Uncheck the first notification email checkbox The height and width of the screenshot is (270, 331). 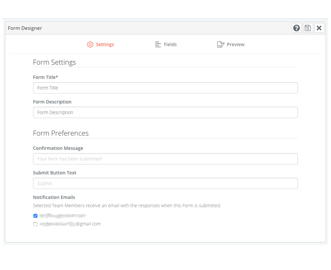[x=35, y=216]
